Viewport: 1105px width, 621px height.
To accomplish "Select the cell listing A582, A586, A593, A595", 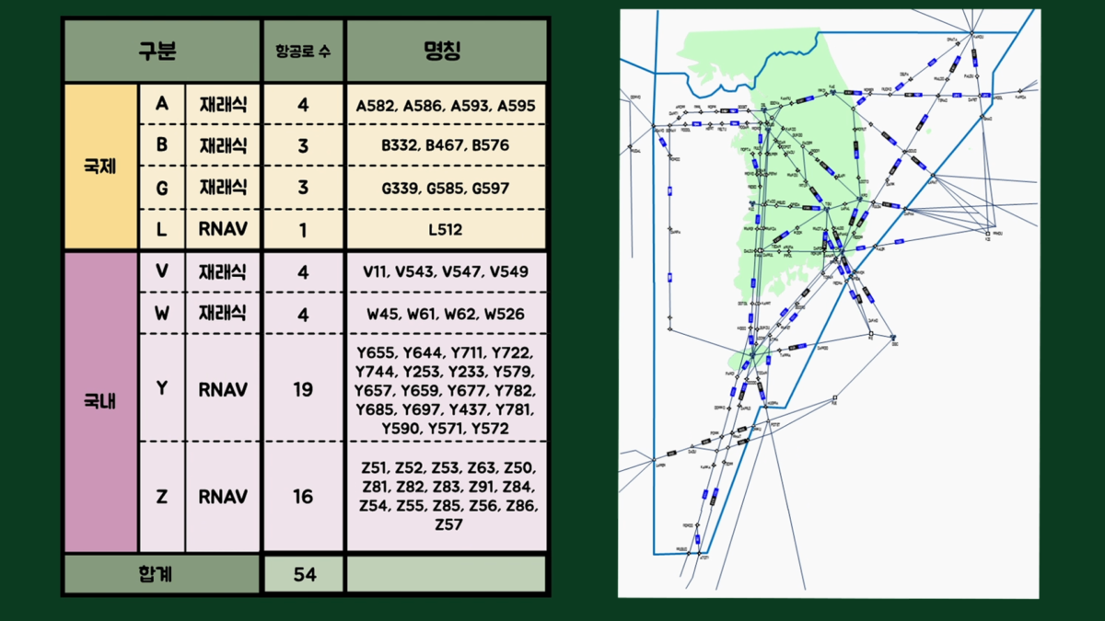I will click(446, 106).
